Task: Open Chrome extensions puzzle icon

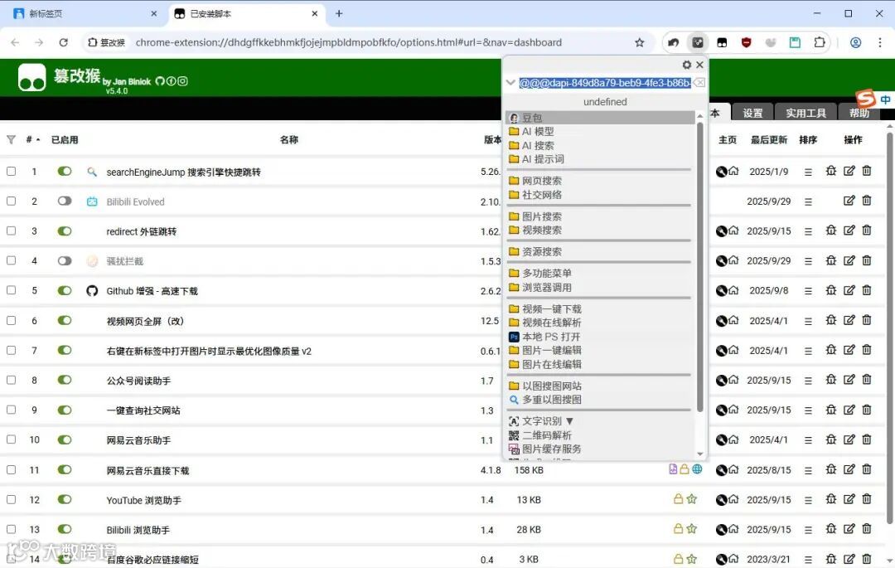Action: (x=820, y=42)
